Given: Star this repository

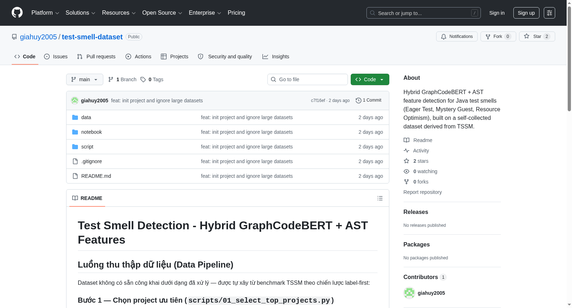Looking at the screenshot, I should [x=537, y=36].
